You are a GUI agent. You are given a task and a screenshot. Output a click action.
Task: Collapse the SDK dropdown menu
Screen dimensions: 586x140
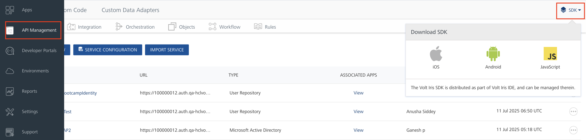(x=570, y=10)
